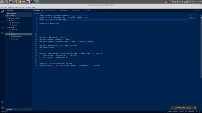The height and width of the screenshot is (113, 202).
Task: Click the VS Code icon in top panel
Action: 37,2
